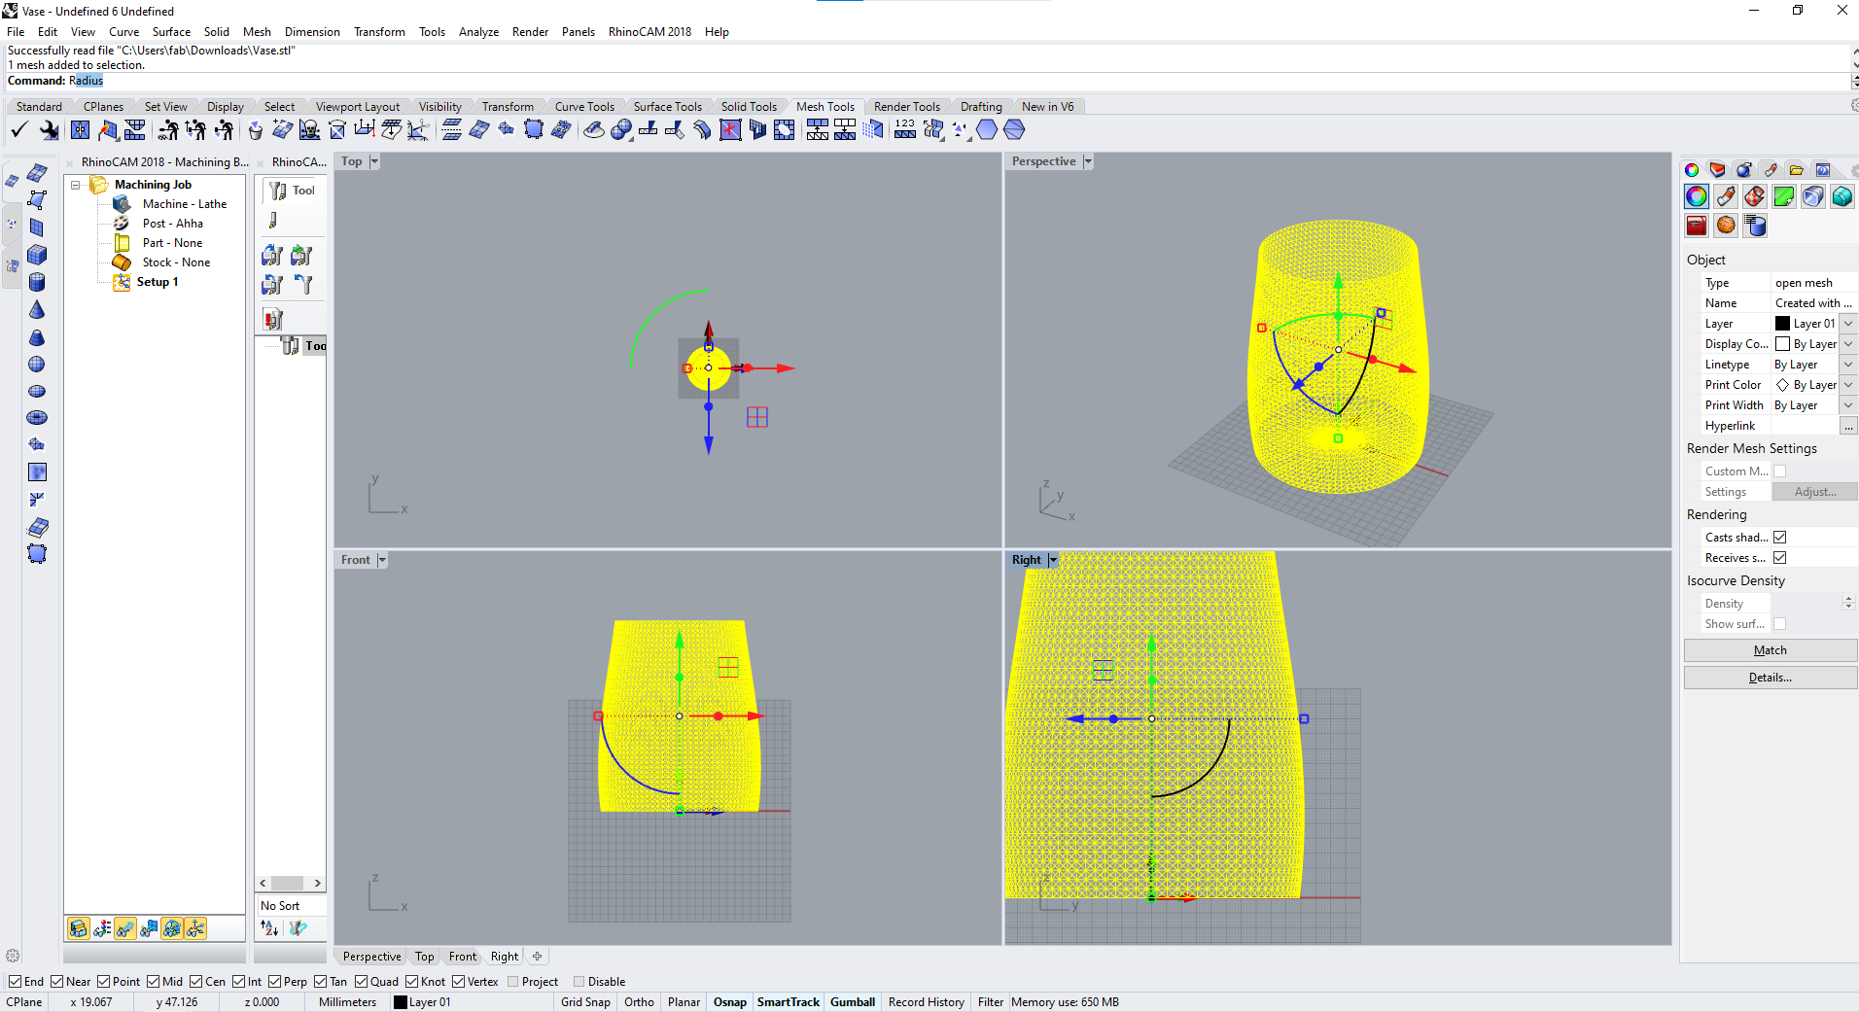Click the black Layer 01 swatch in Object properties
Screen dimensions: 1859x1012
[1782, 324]
